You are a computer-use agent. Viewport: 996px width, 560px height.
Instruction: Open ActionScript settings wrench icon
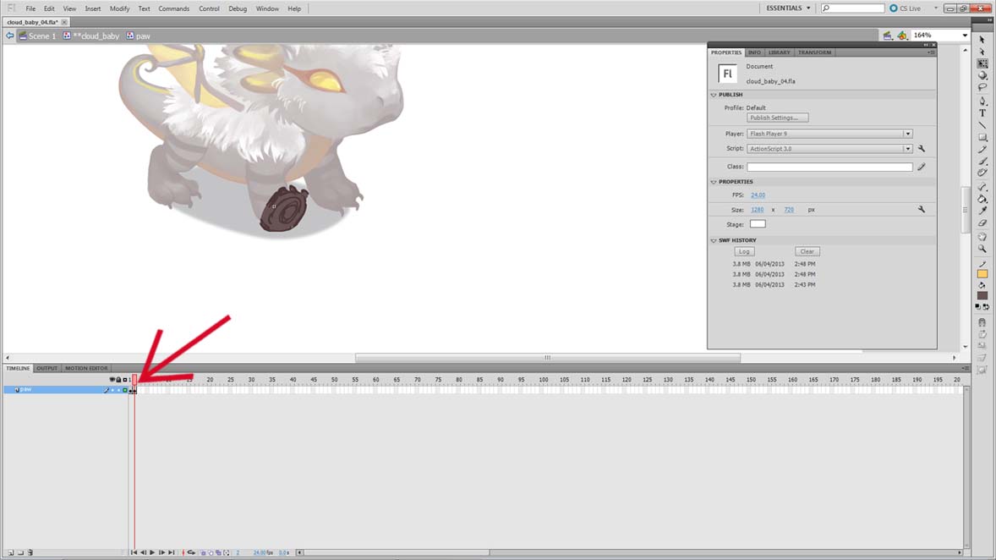pos(922,149)
